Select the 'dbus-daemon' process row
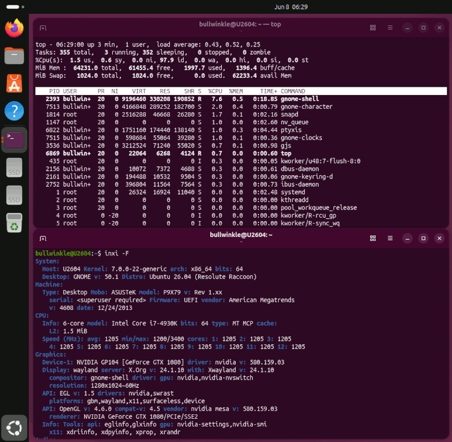Image resolution: width=452 pixels, height=442 pixels. (x=241, y=169)
